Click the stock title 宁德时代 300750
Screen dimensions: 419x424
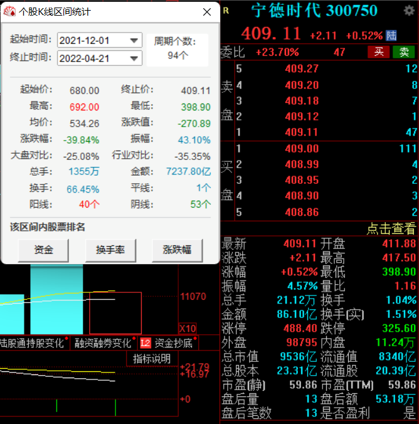click(x=314, y=11)
